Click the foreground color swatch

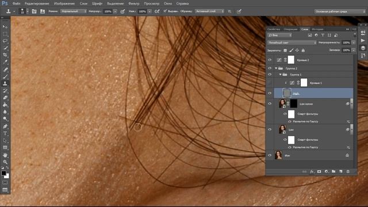3,173
